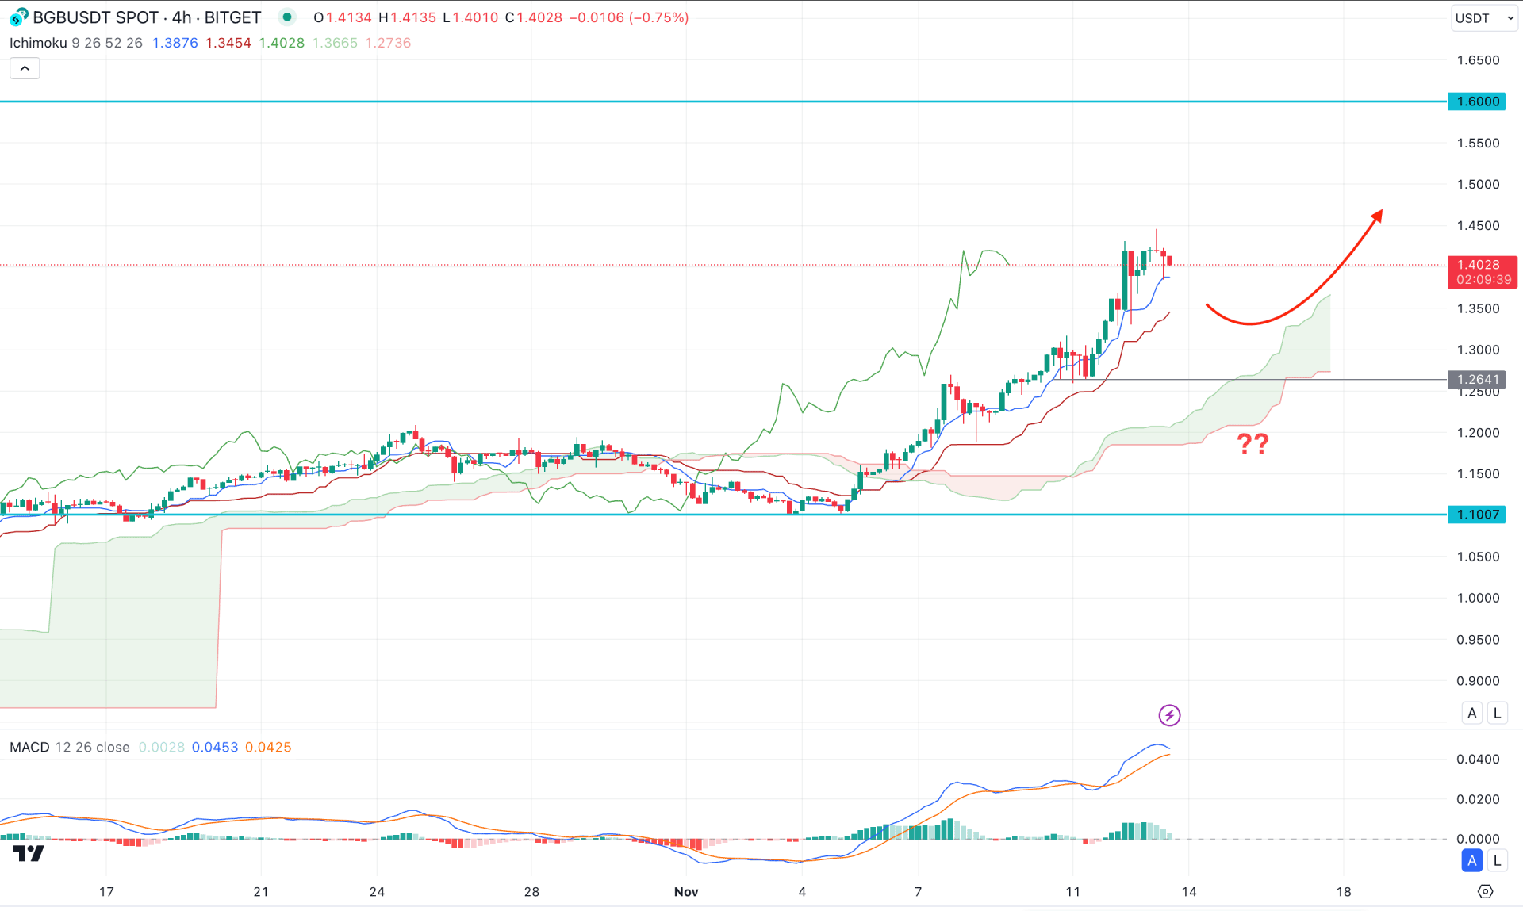
Task: Click the red ?? text annotation
Action: click(1253, 443)
